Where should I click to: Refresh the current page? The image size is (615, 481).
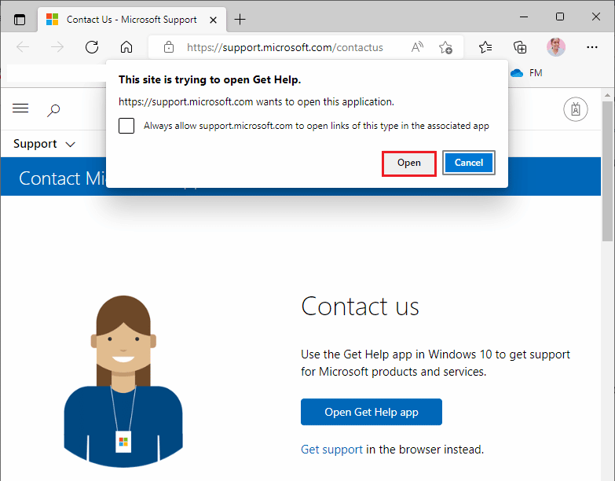pyautogui.click(x=92, y=47)
